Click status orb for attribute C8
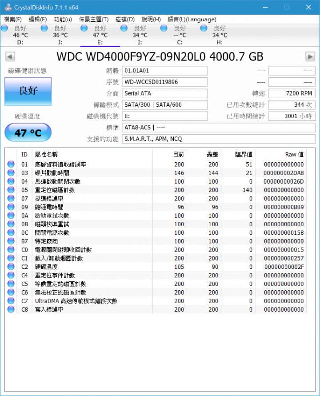Screen dimensions: 320x396 coord(11,309)
